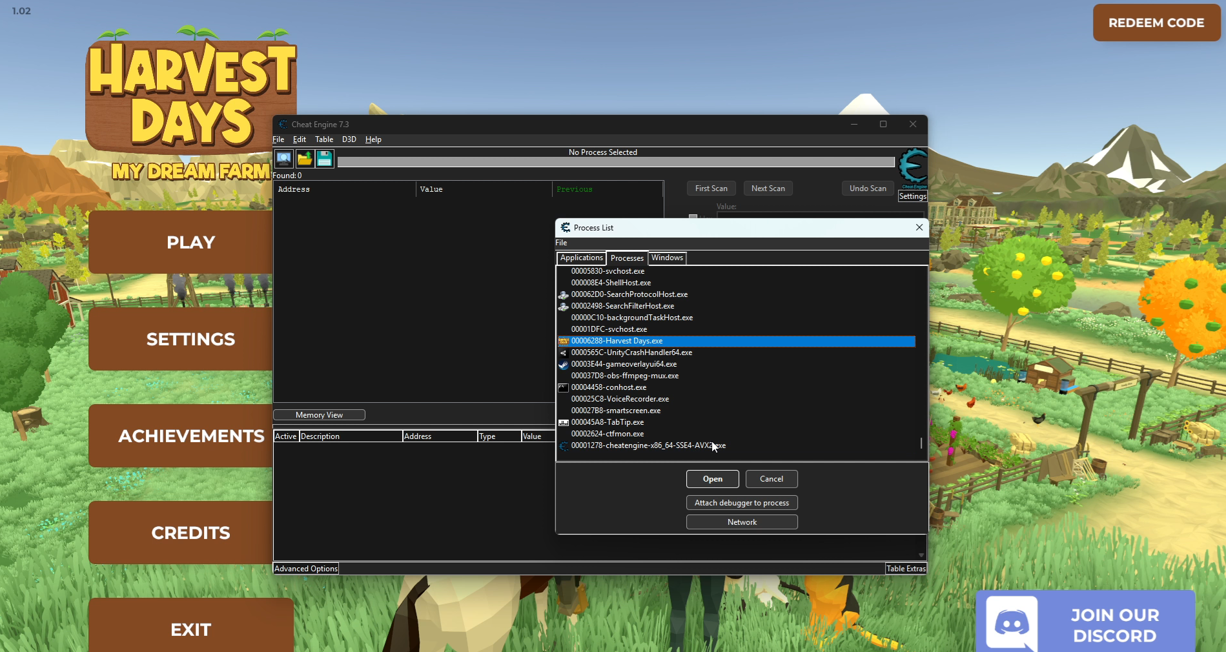Click the REDEEM CODE button
The height and width of the screenshot is (652, 1226).
(1156, 23)
